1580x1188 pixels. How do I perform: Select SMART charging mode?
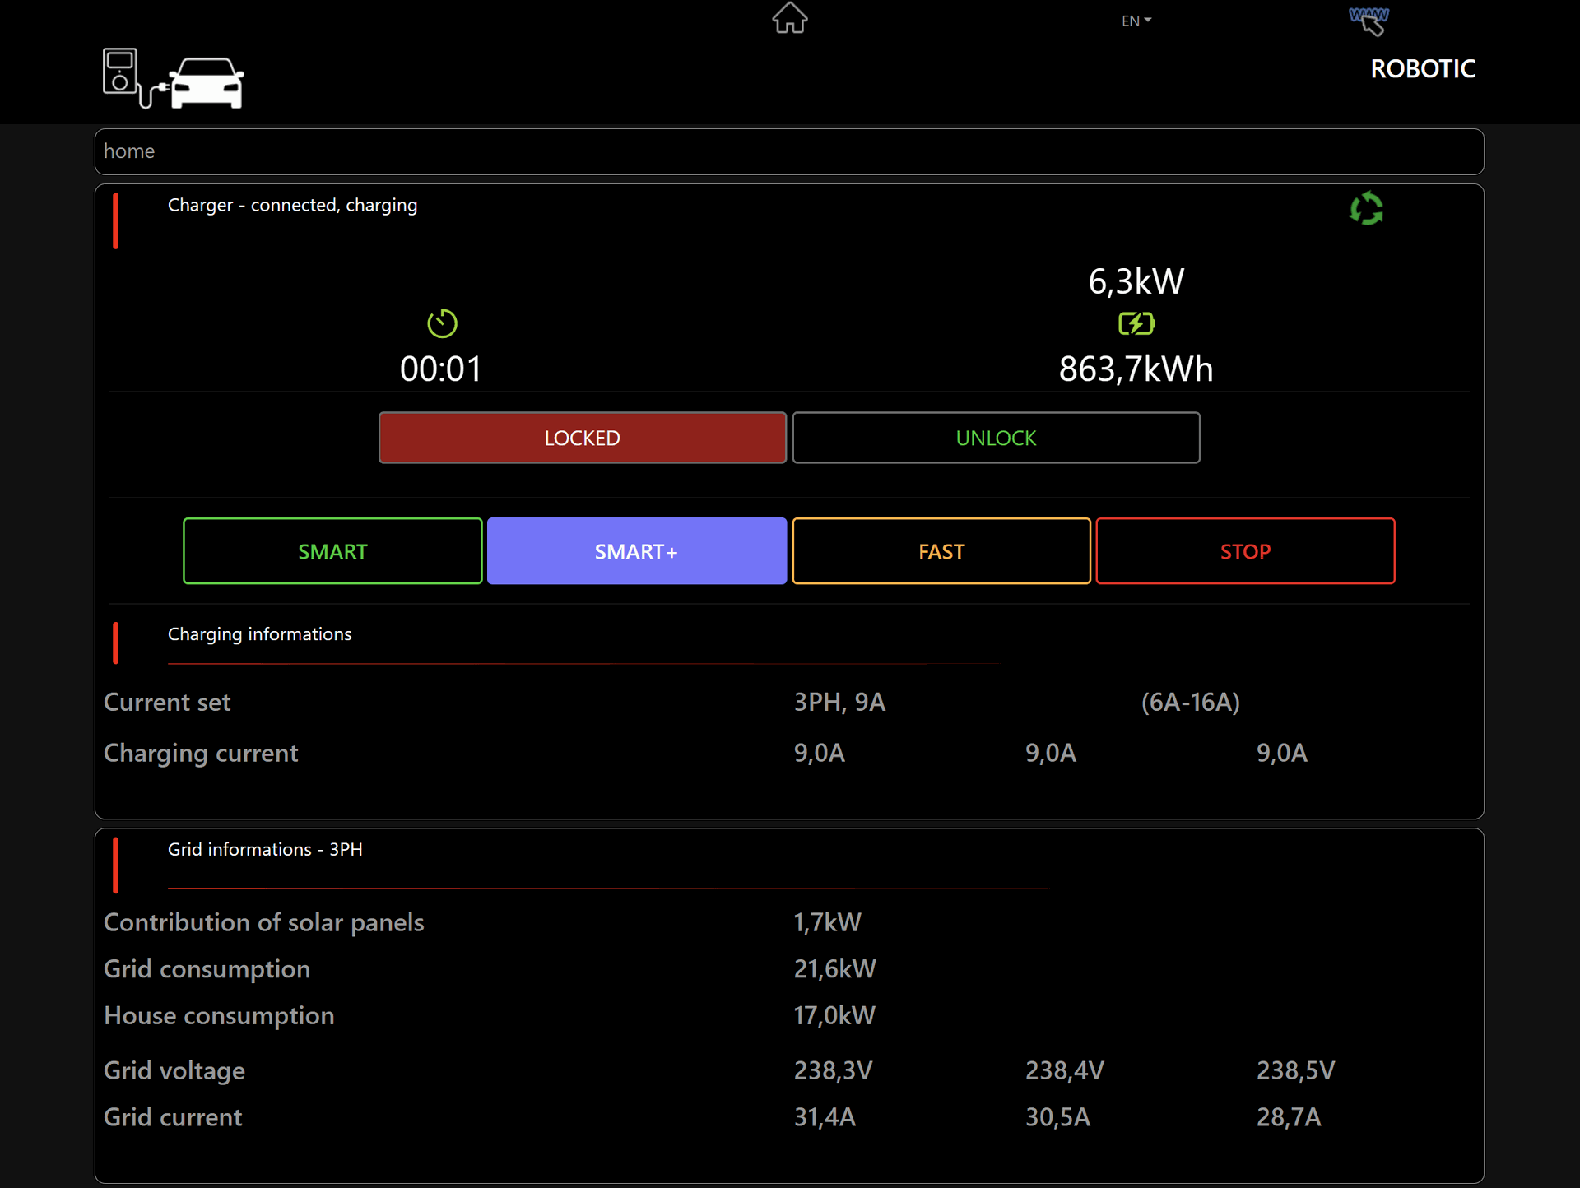tap(332, 551)
